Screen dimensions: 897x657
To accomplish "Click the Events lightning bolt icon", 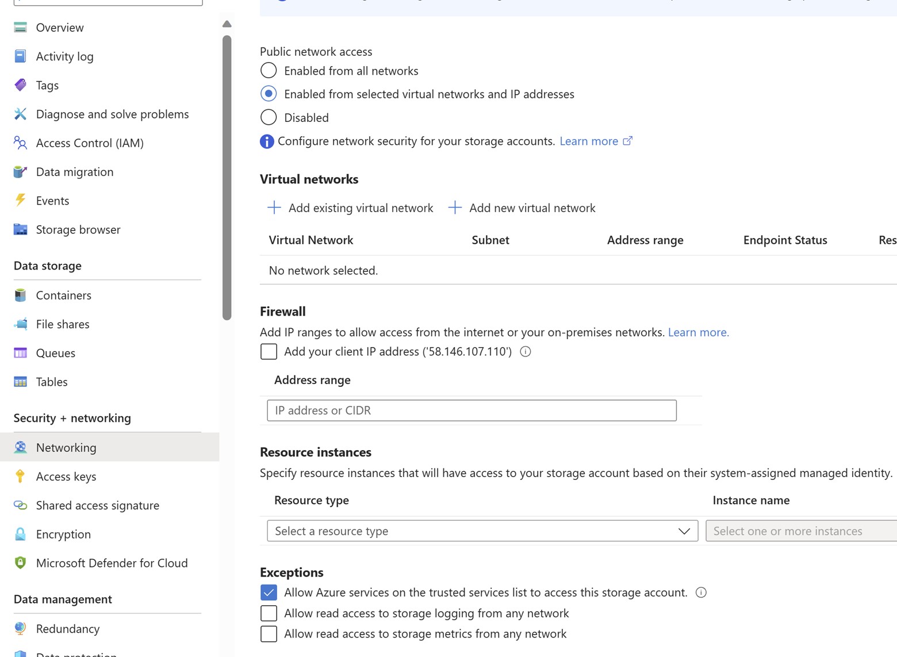I will [21, 200].
